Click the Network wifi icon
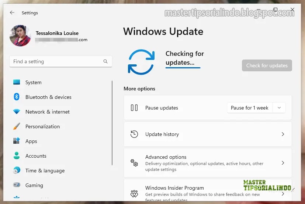The height and width of the screenshot is (204, 305). 17,111
